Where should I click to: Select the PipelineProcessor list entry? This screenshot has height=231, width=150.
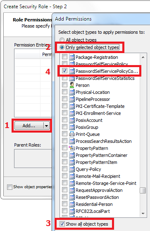click(93, 99)
